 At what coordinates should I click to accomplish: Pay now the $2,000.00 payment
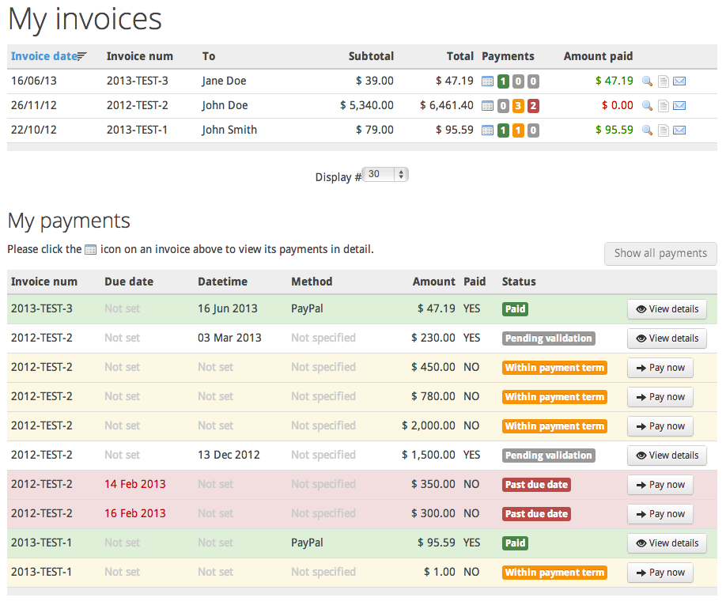660,426
